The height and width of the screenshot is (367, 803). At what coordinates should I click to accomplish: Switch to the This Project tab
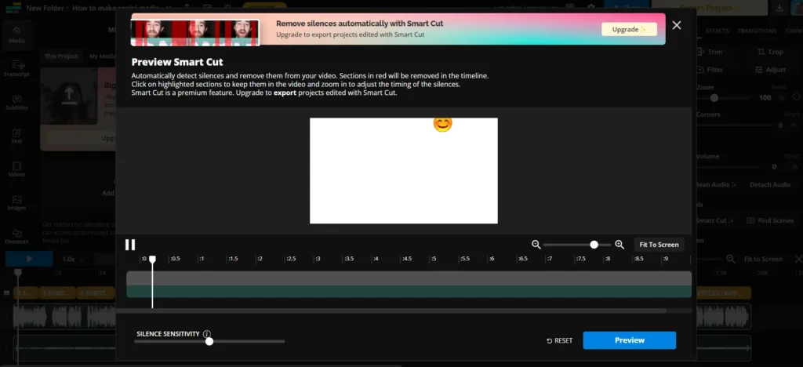[61, 56]
